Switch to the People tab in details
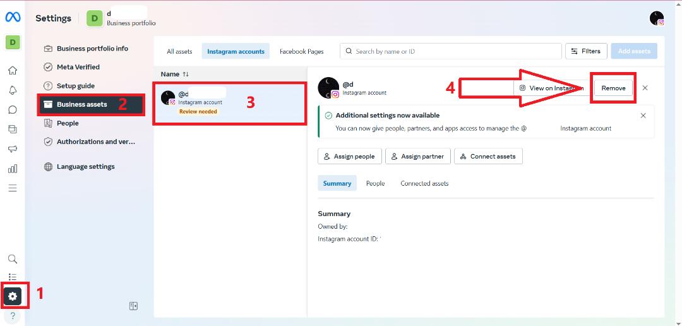Viewport: 682px width, 326px height. pyautogui.click(x=375, y=183)
